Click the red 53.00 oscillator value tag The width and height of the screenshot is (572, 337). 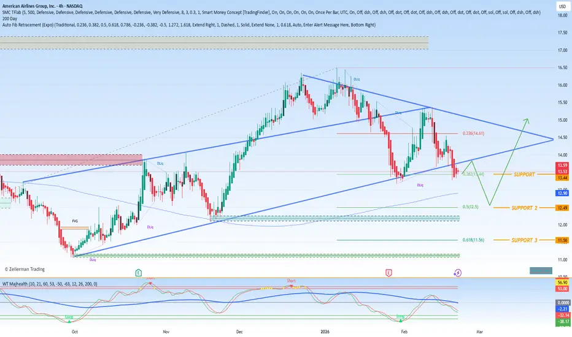pyautogui.click(x=562, y=289)
